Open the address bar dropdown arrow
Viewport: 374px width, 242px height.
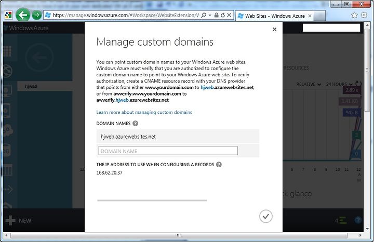(210, 15)
